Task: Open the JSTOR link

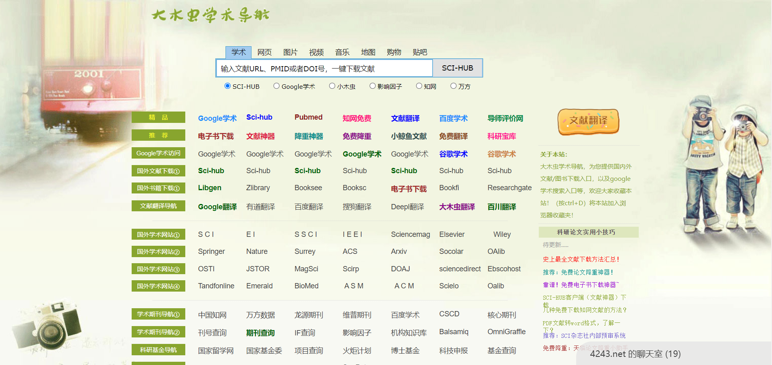Action: 258,269
